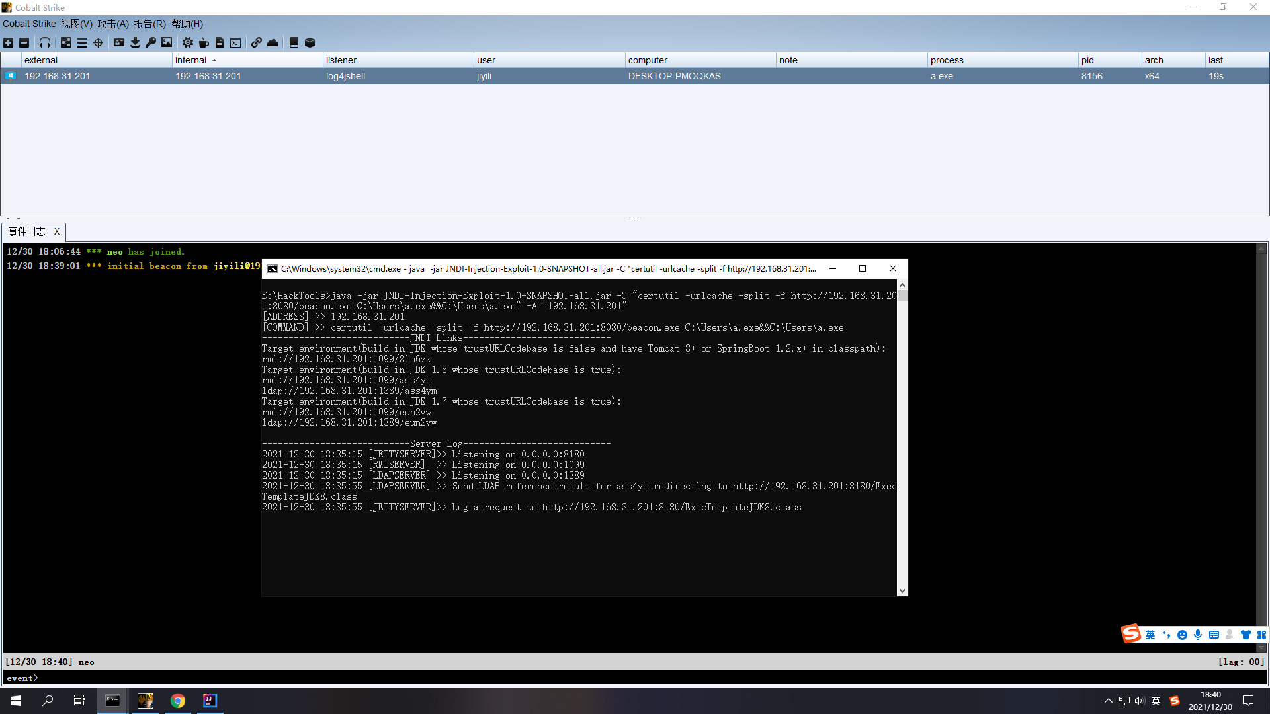
Task: Click the coffee cup Java attack icon
Action: 204,42
